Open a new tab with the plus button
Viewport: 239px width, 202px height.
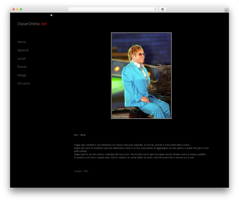point(227,11)
